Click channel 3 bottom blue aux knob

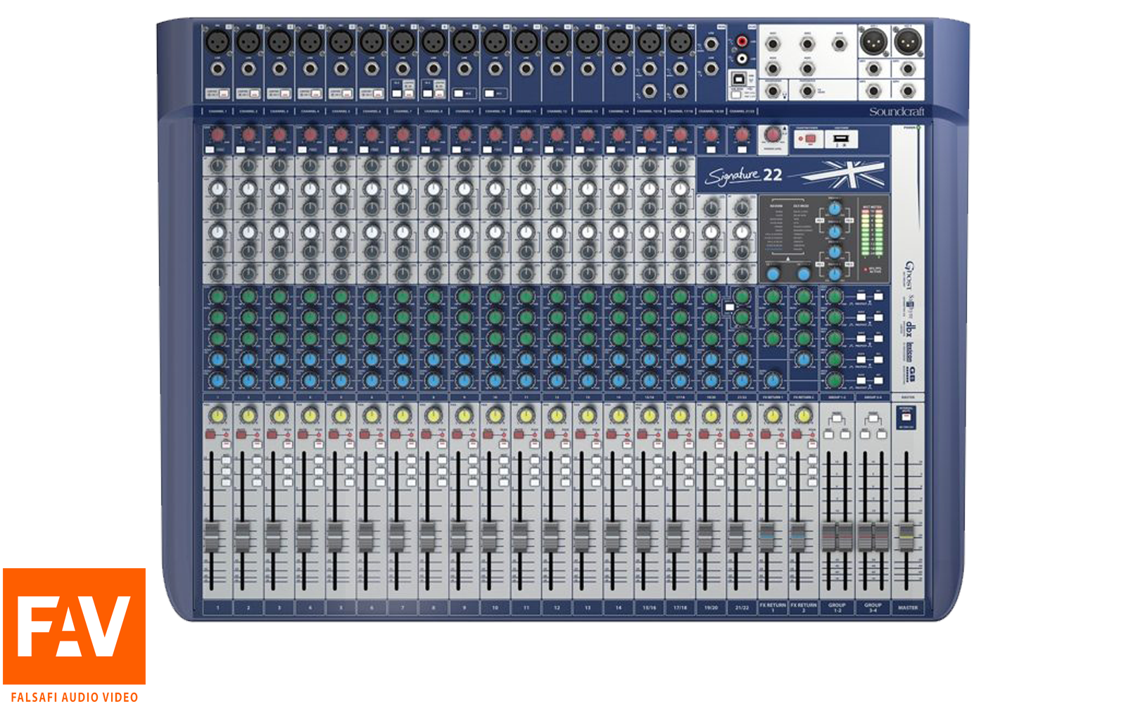tap(279, 380)
